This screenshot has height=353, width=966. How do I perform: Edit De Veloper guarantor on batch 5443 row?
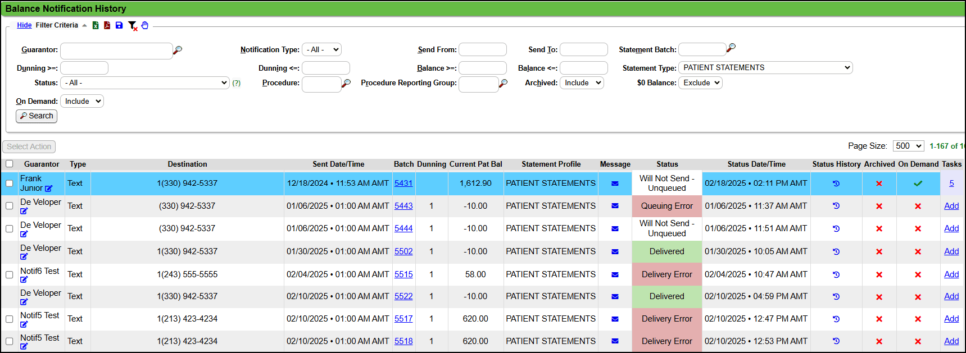tap(24, 211)
